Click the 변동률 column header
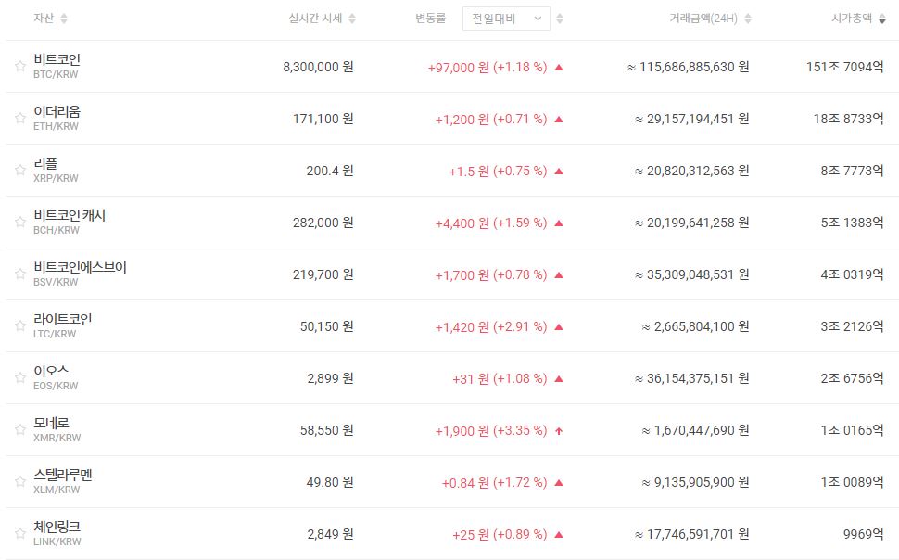This screenshot has width=899, height=560. click(x=430, y=19)
